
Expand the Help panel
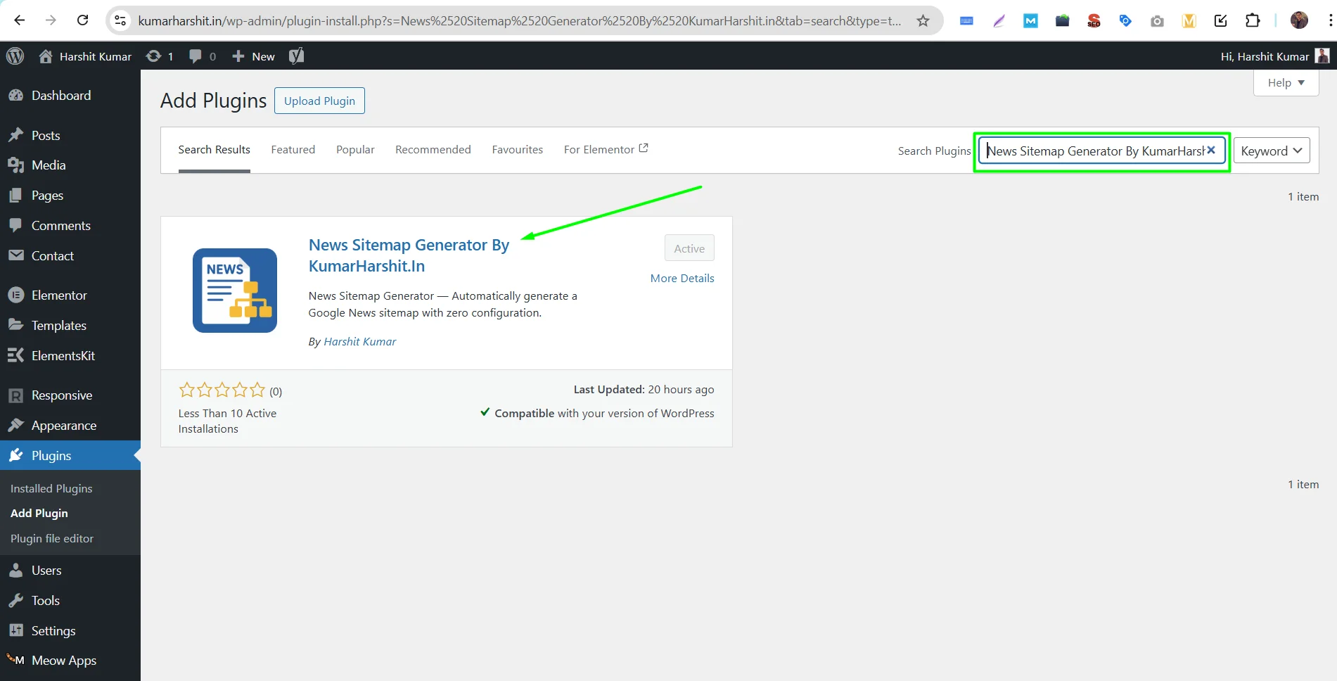pyautogui.click(x=1286, y=83)
